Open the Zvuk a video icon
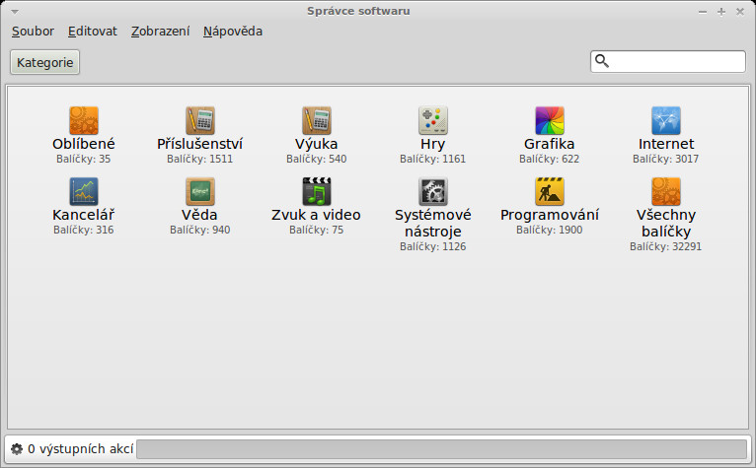The image size is (756, 468). click(316, 191)
